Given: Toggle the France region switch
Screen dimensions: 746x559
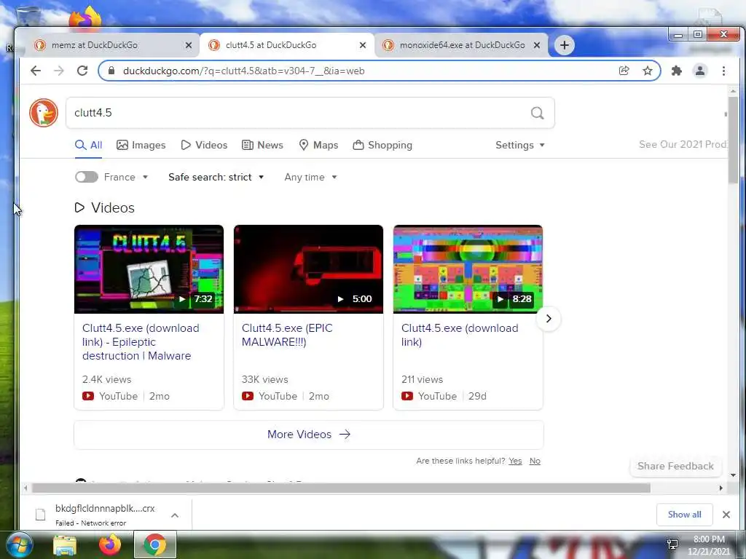Looking at the screenshot, I should pyautogui.click(x=87, y=177).
